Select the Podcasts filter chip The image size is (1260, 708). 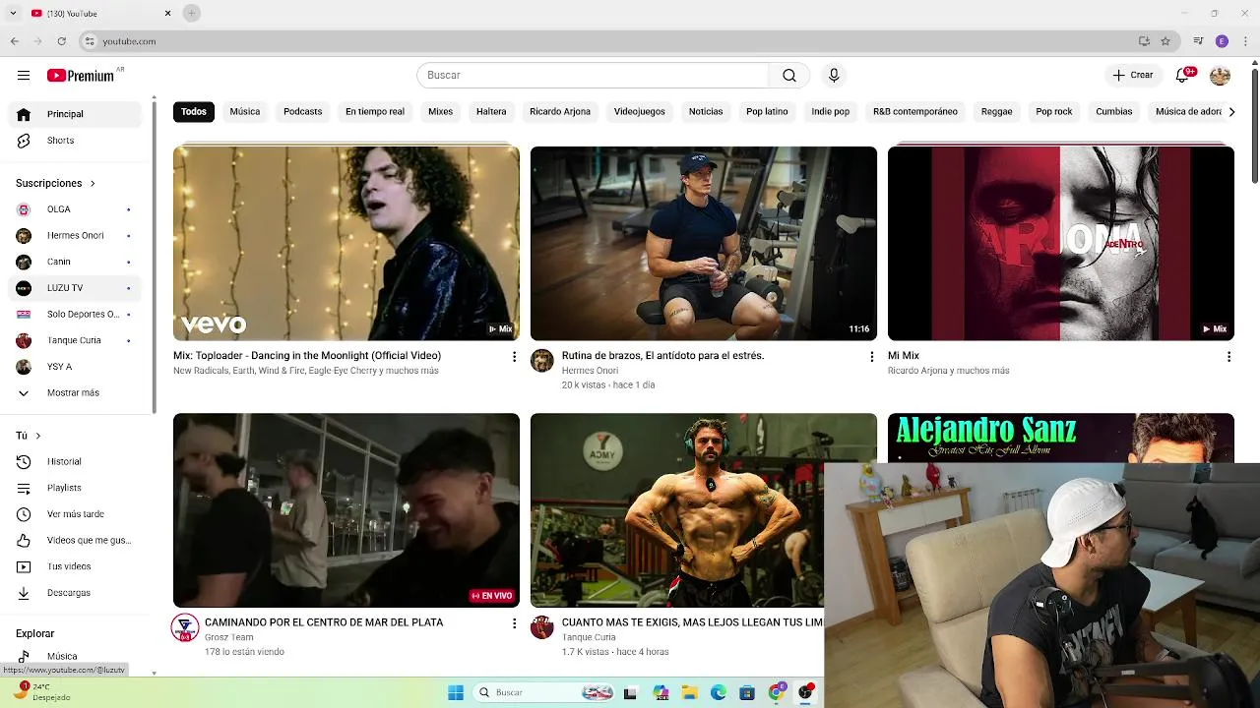pos(303,112)
